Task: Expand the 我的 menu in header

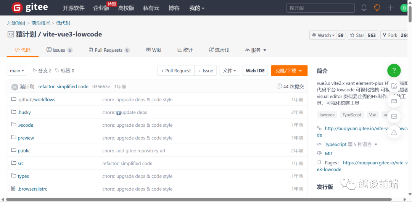Action: point(197,8)
